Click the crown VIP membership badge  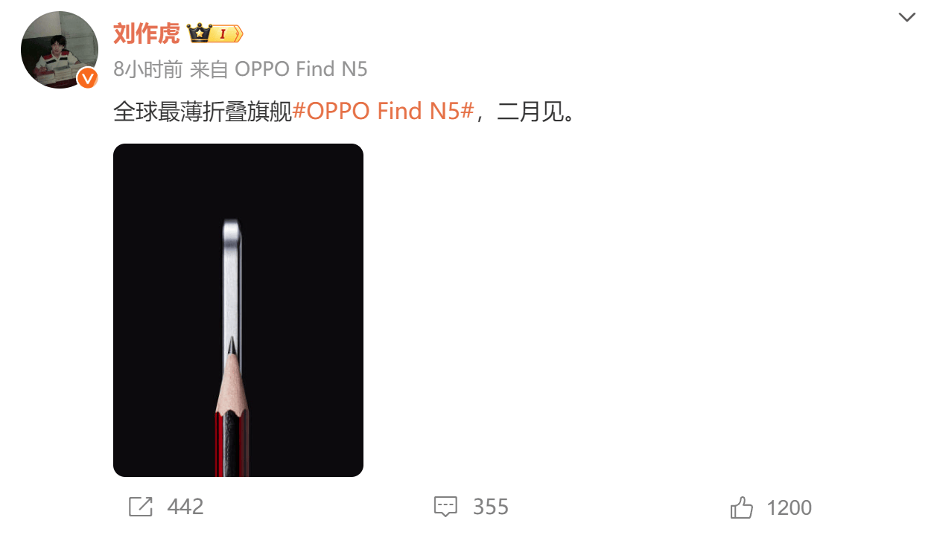click(215, 33)
